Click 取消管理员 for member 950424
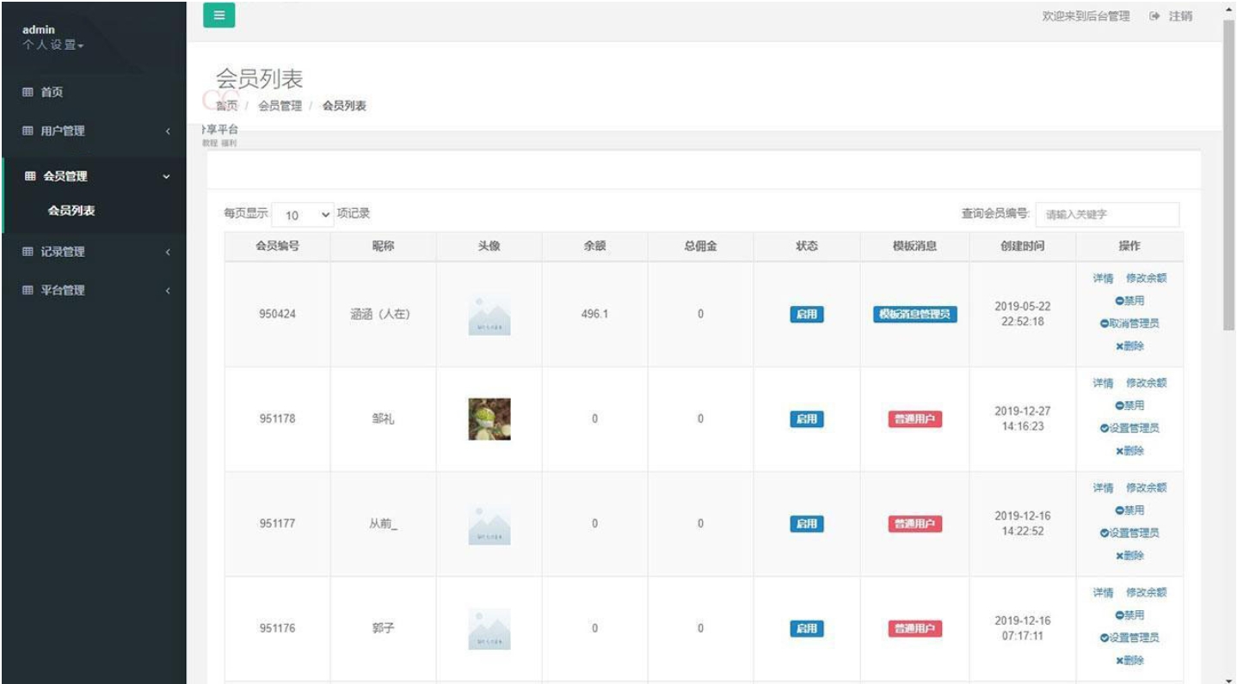1237x684 pixels. pos(1129,324)
